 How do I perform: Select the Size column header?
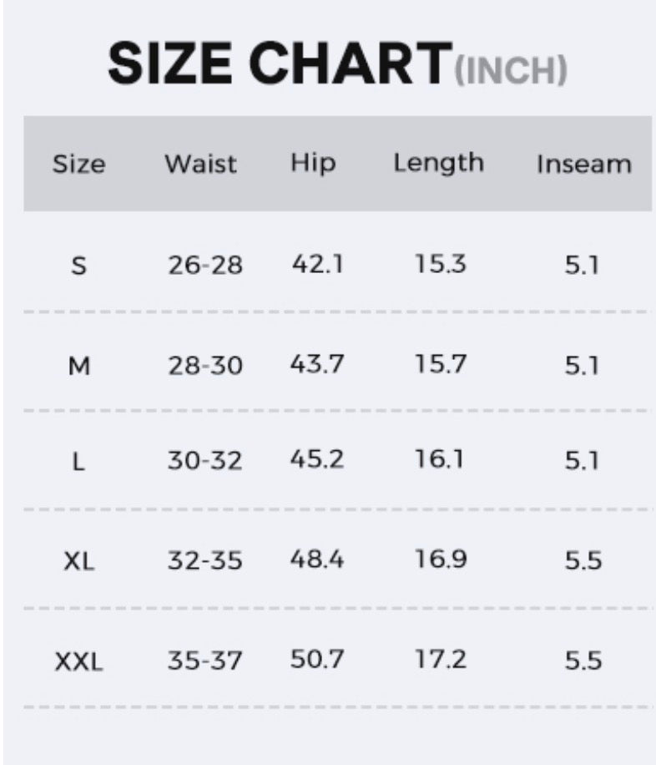pyautogui.click(x=79, y=164)
